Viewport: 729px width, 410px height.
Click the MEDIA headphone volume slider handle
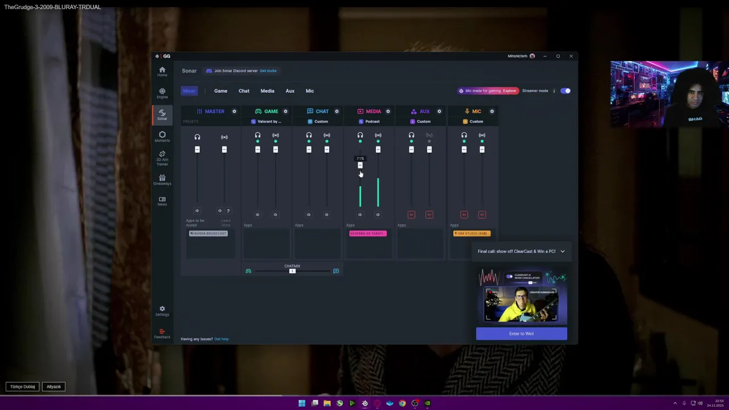click(x=360, y=165)
